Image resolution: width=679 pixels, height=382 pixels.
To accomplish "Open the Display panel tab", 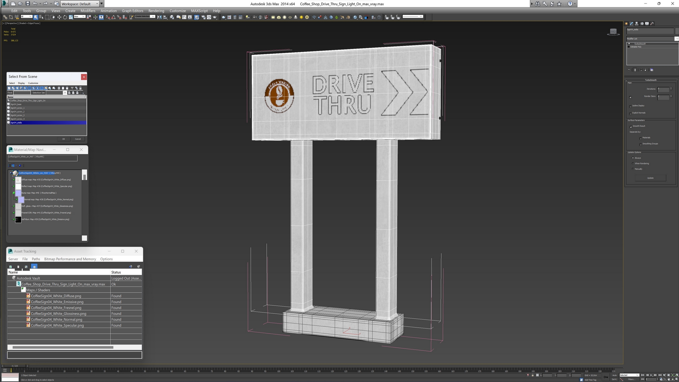I will [647, 24].
